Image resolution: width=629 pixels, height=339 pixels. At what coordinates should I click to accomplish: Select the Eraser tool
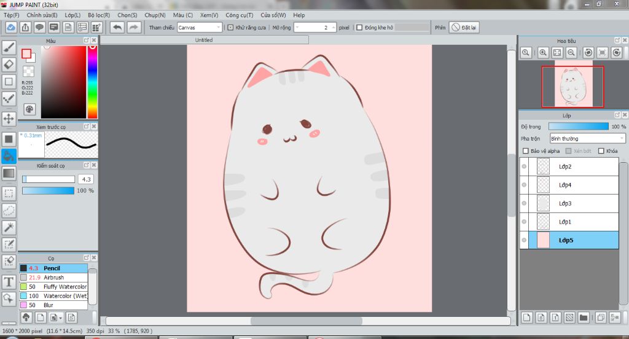click(9, 64)
